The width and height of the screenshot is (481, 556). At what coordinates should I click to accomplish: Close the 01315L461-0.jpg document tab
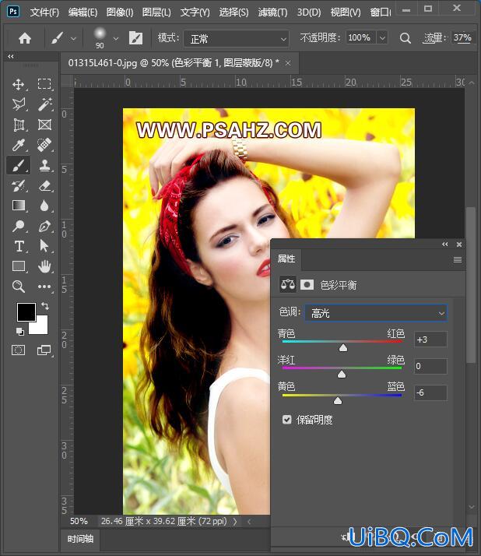coord(288,64)
